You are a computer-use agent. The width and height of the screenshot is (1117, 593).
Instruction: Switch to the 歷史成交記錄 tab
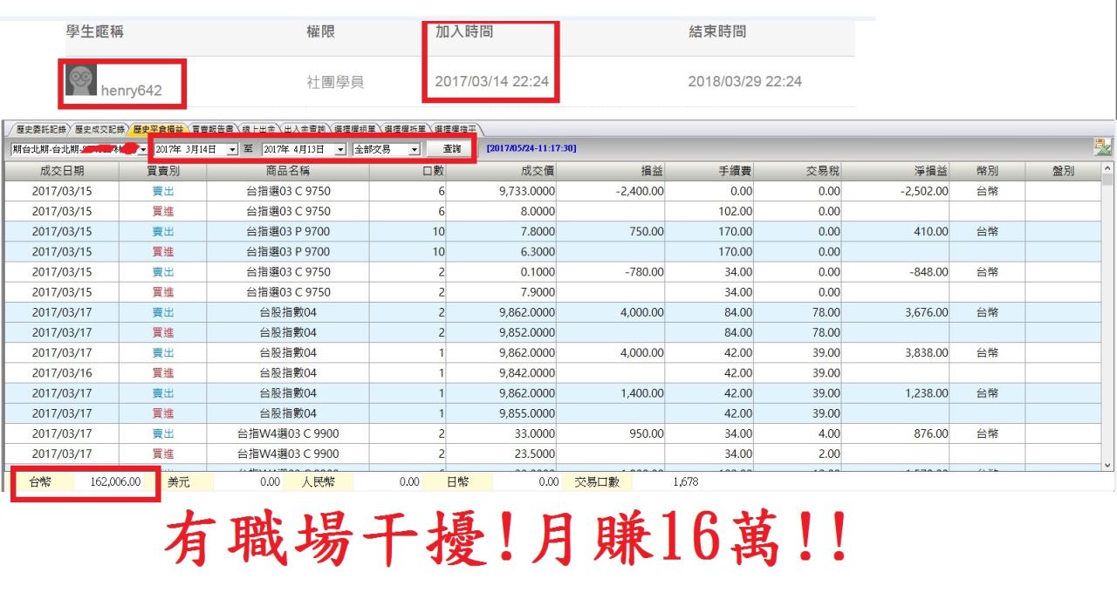(x=99, y=129)
